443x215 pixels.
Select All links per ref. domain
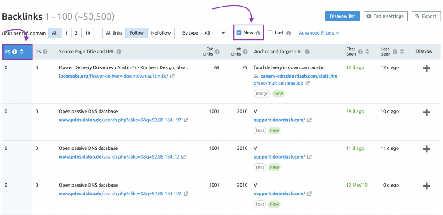coord(55,33)
